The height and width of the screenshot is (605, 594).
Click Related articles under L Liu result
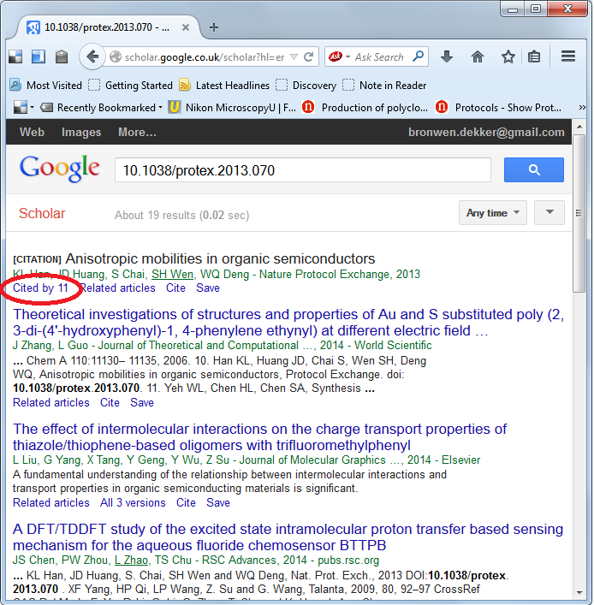click(x=51, y=503)
